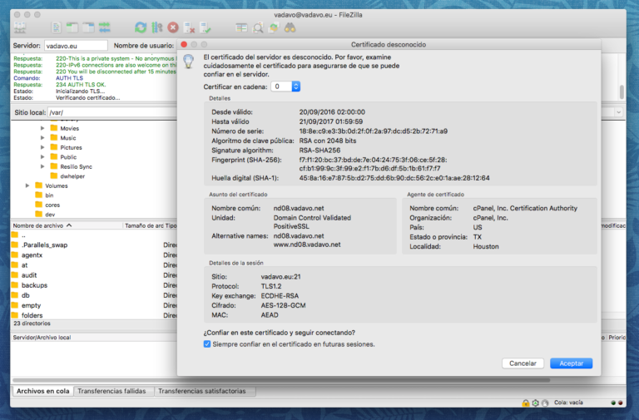Screen dimensions: 639x420
Task: Click the .Parallels_swap folder icon
Action: pos(15,245)
